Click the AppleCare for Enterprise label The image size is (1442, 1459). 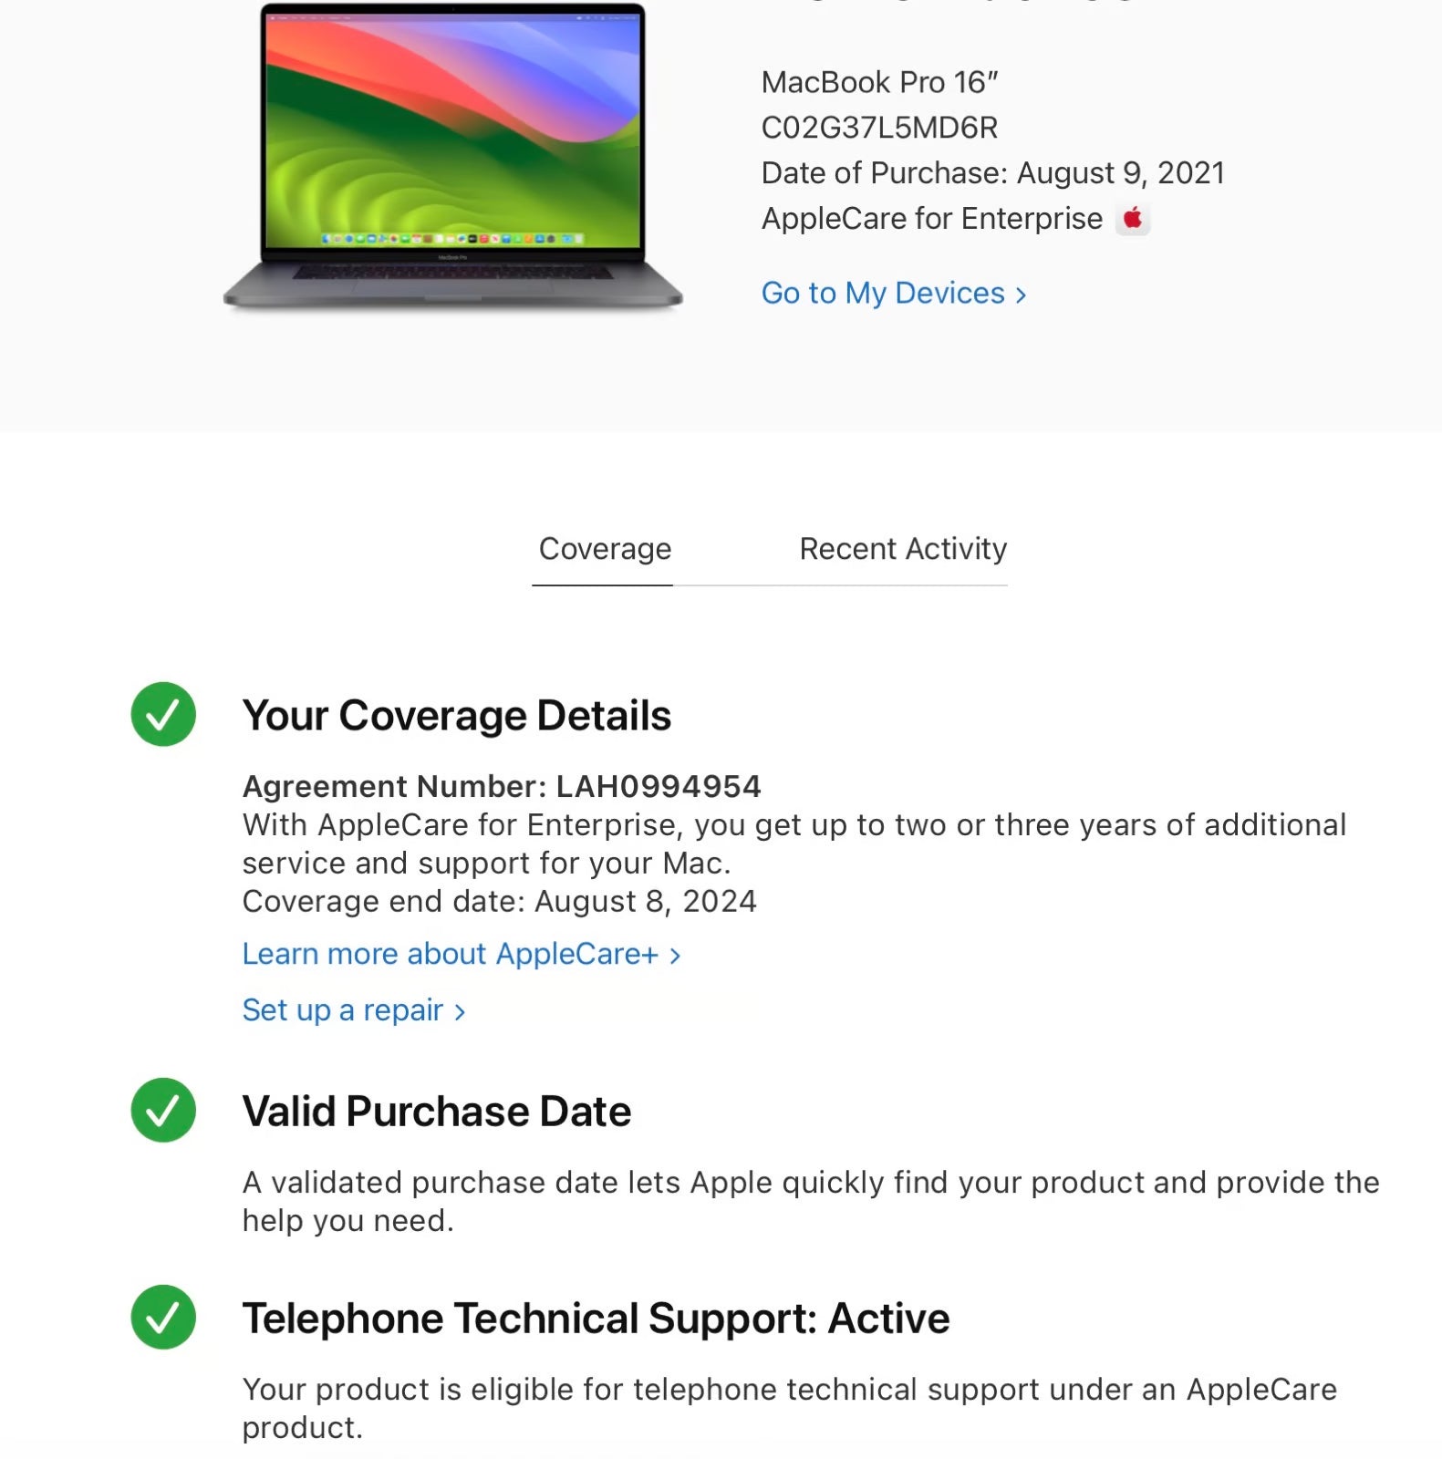(x=930, y=218)
